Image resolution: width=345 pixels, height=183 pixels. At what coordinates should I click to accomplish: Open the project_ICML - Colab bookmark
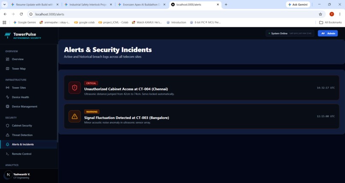(113, 22)
